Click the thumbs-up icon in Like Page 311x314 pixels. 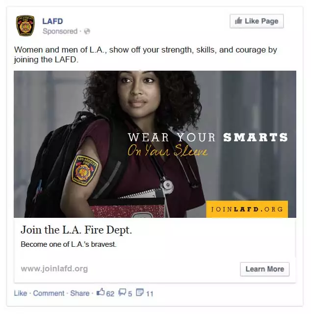click(238, 21)
